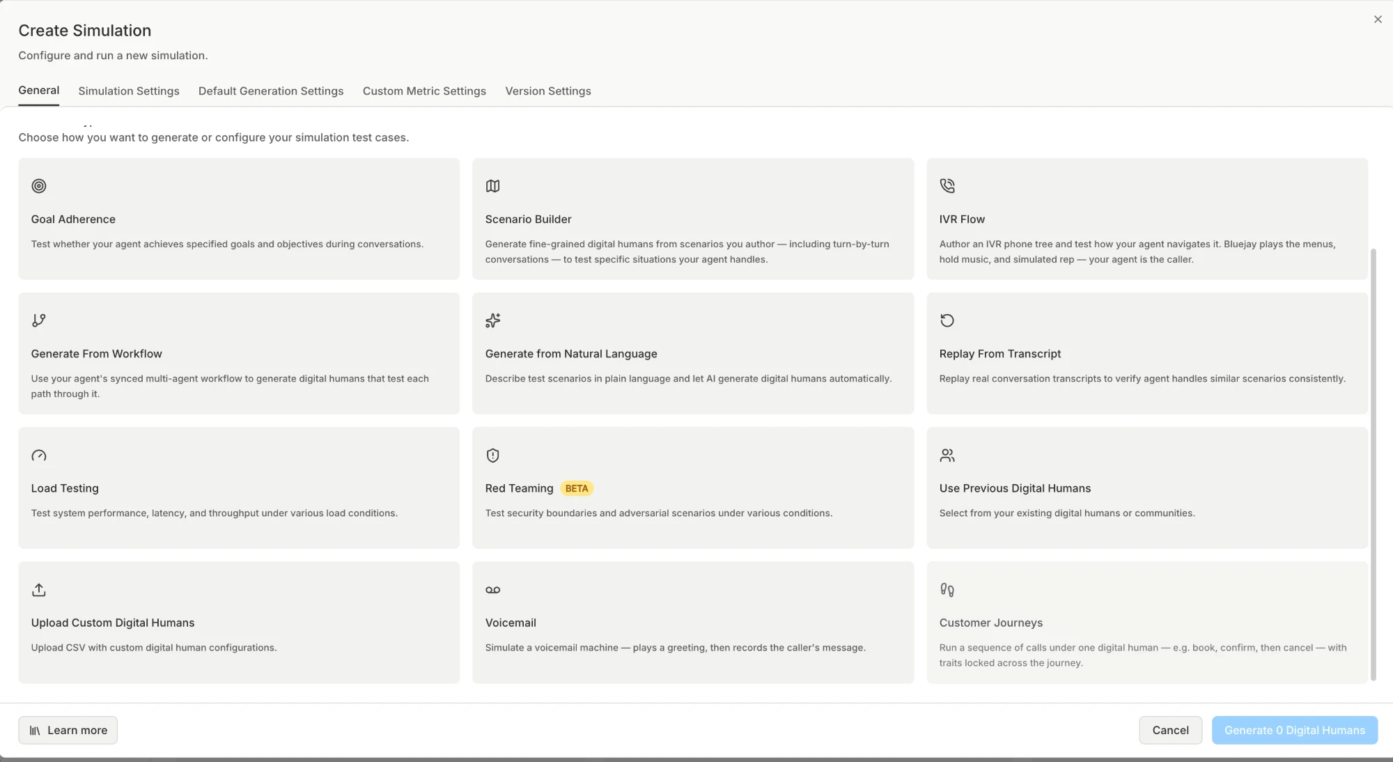Click the Replay From Transcript rotate icon
This screenshot has height=762, width=1393.
[x=947, y=320]
